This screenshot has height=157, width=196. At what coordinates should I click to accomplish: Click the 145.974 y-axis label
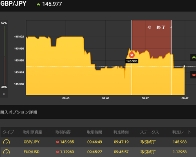pyautogui.click(x=19, y=72)
